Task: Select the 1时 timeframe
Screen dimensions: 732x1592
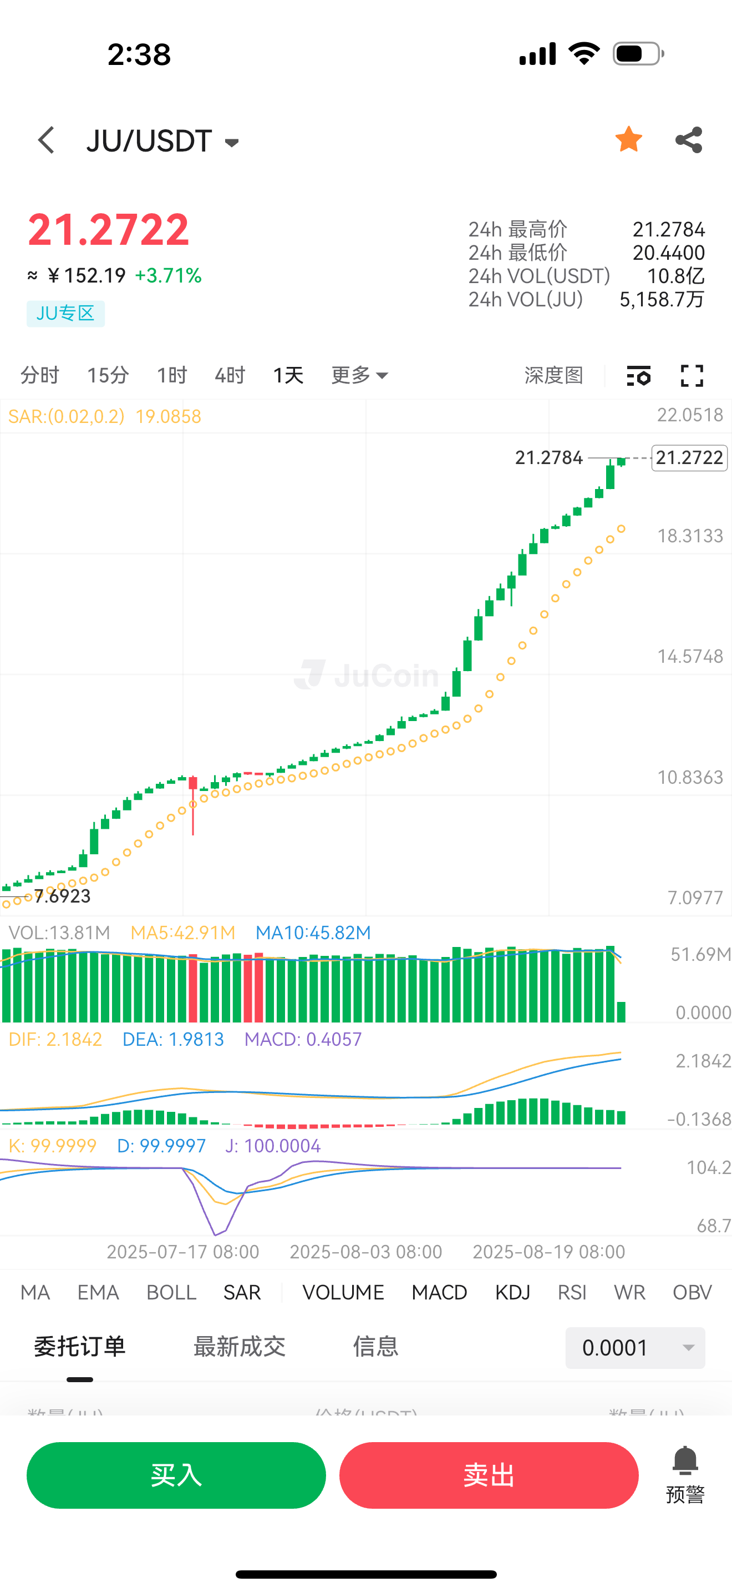Action: 171,375
